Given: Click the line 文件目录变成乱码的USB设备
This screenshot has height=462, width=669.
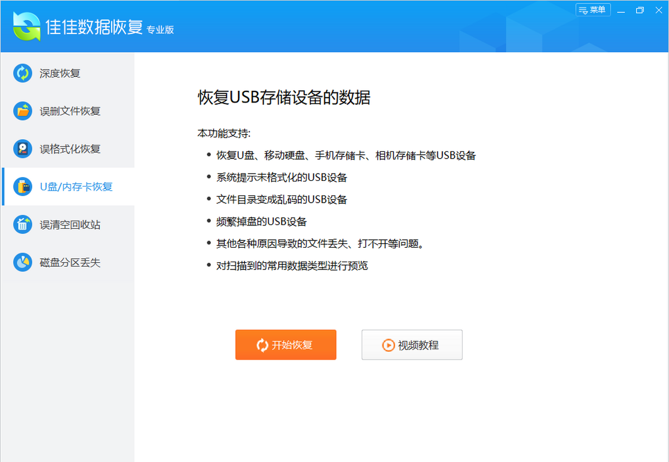Looking at the screenshot, I should point(282,199).
